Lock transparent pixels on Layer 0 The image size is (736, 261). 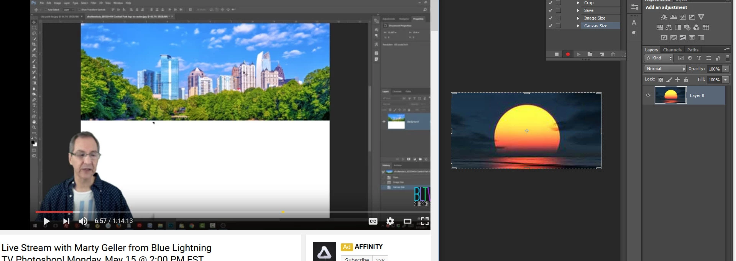click(660, 80)
